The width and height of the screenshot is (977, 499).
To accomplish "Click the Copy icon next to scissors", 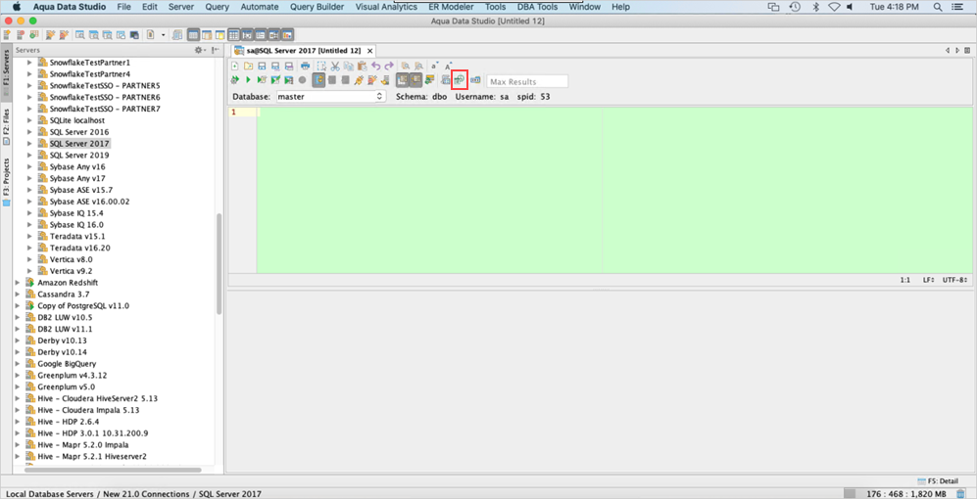I will [348, 66].
